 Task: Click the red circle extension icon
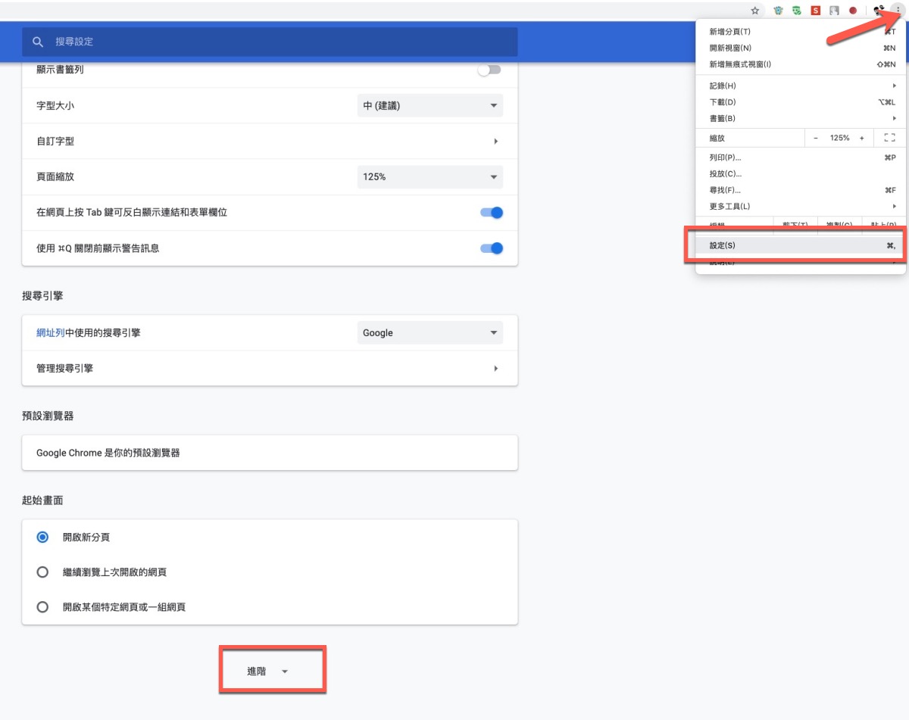853,11
